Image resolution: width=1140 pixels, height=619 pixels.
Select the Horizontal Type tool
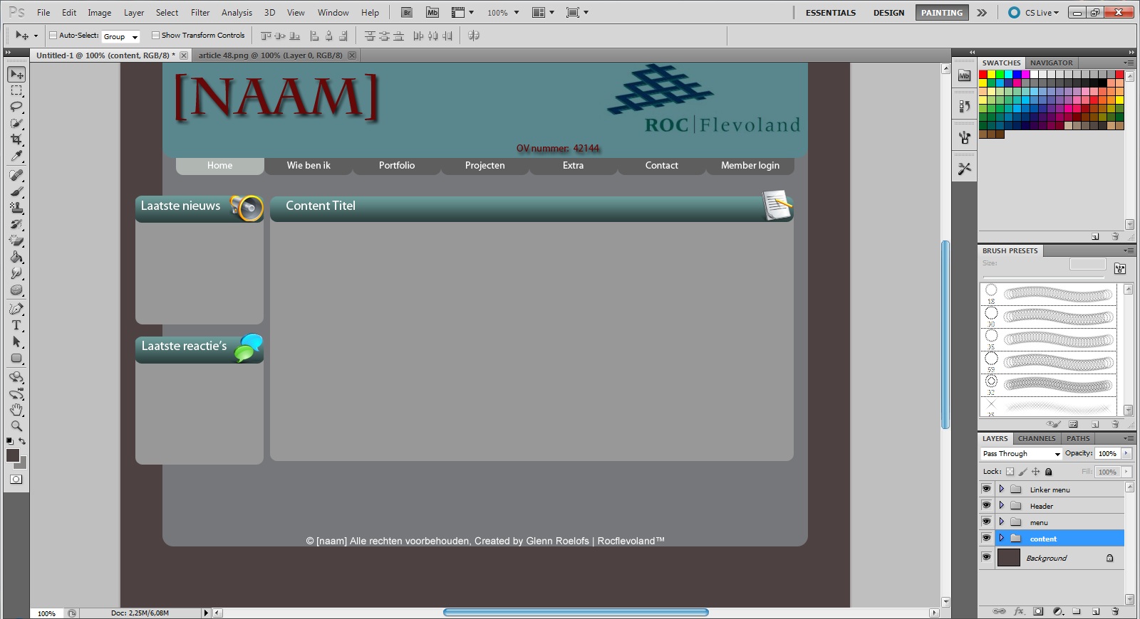tap(16, 325)
